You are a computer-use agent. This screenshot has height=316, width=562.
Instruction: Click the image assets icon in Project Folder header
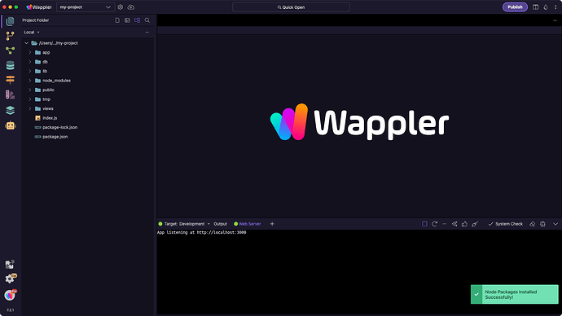pos(127,20)
